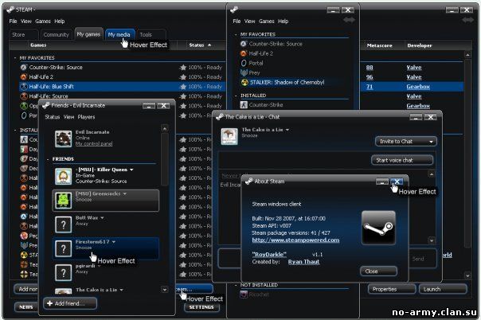
Task: Open Help menu in mini games window
Action: [x=283, y=21]
